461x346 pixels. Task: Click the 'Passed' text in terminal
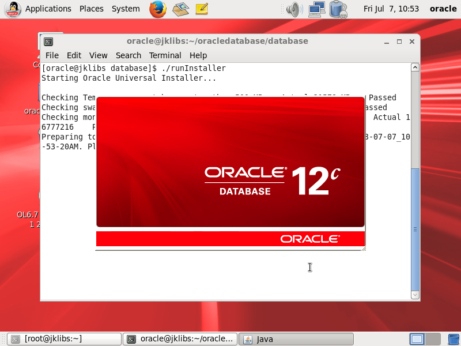[382, 97]
